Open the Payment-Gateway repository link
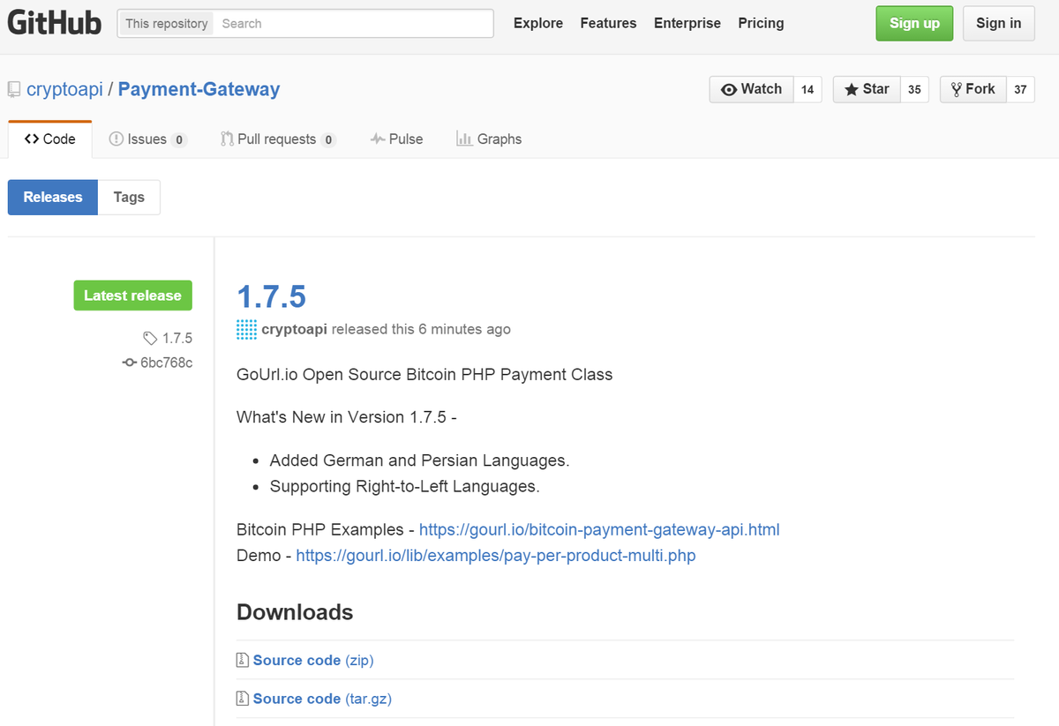The width and height of the screenshot is (1059, 726). click(199, 89)
